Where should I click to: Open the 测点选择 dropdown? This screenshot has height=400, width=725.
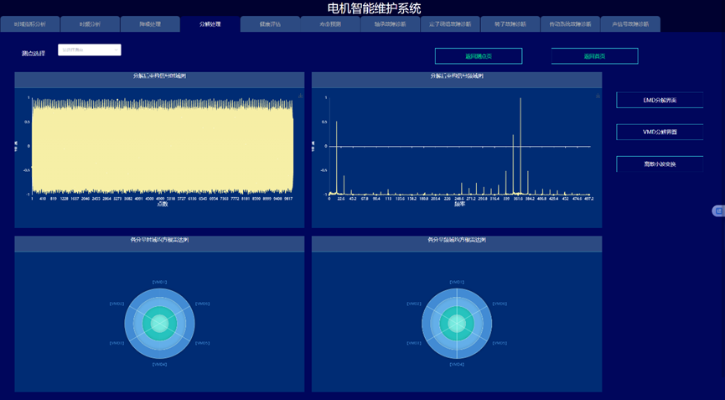(90, 50)
